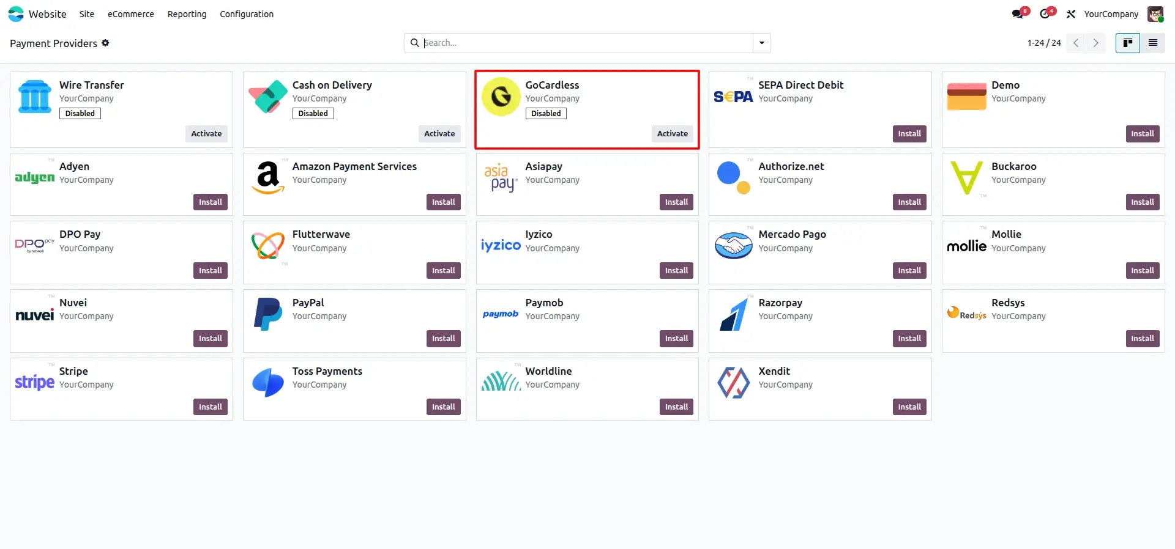Go to previous page arrow
1175x549 pixels.
pos(1076,43)
